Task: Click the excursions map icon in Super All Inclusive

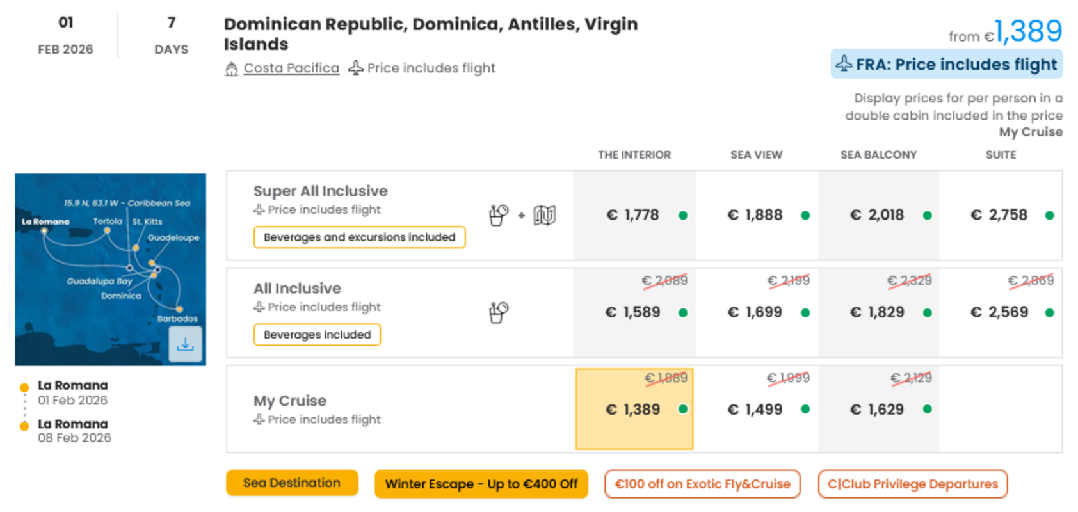Action: coord(544,215)
